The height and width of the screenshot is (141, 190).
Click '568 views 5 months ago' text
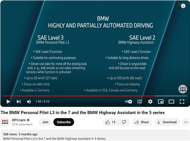tap(20, 134)
